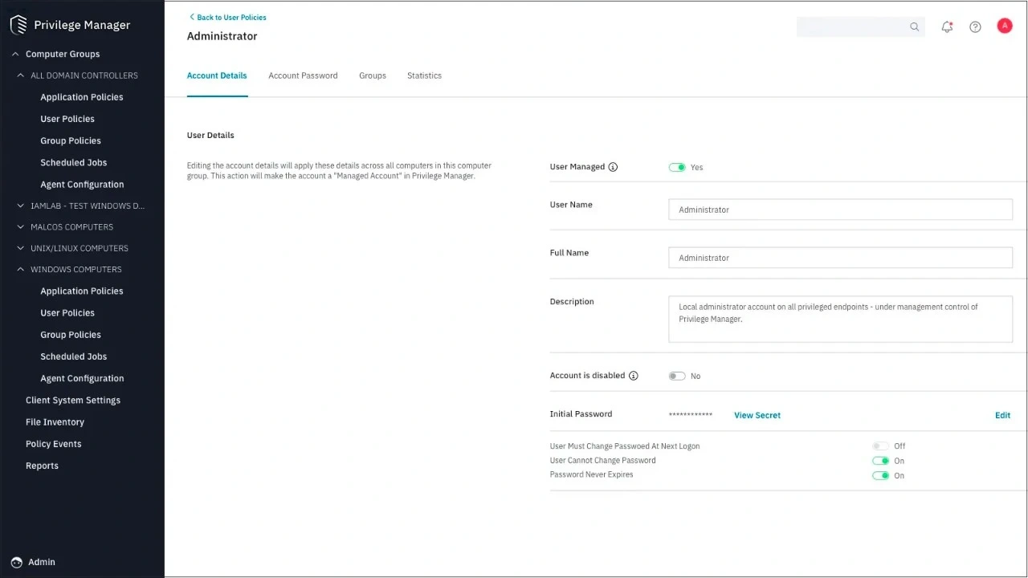Expand the UNIX/LINUX COMPUTERS group
The height and width of the screenshot is (578, 1028).
tap(21, 248)
